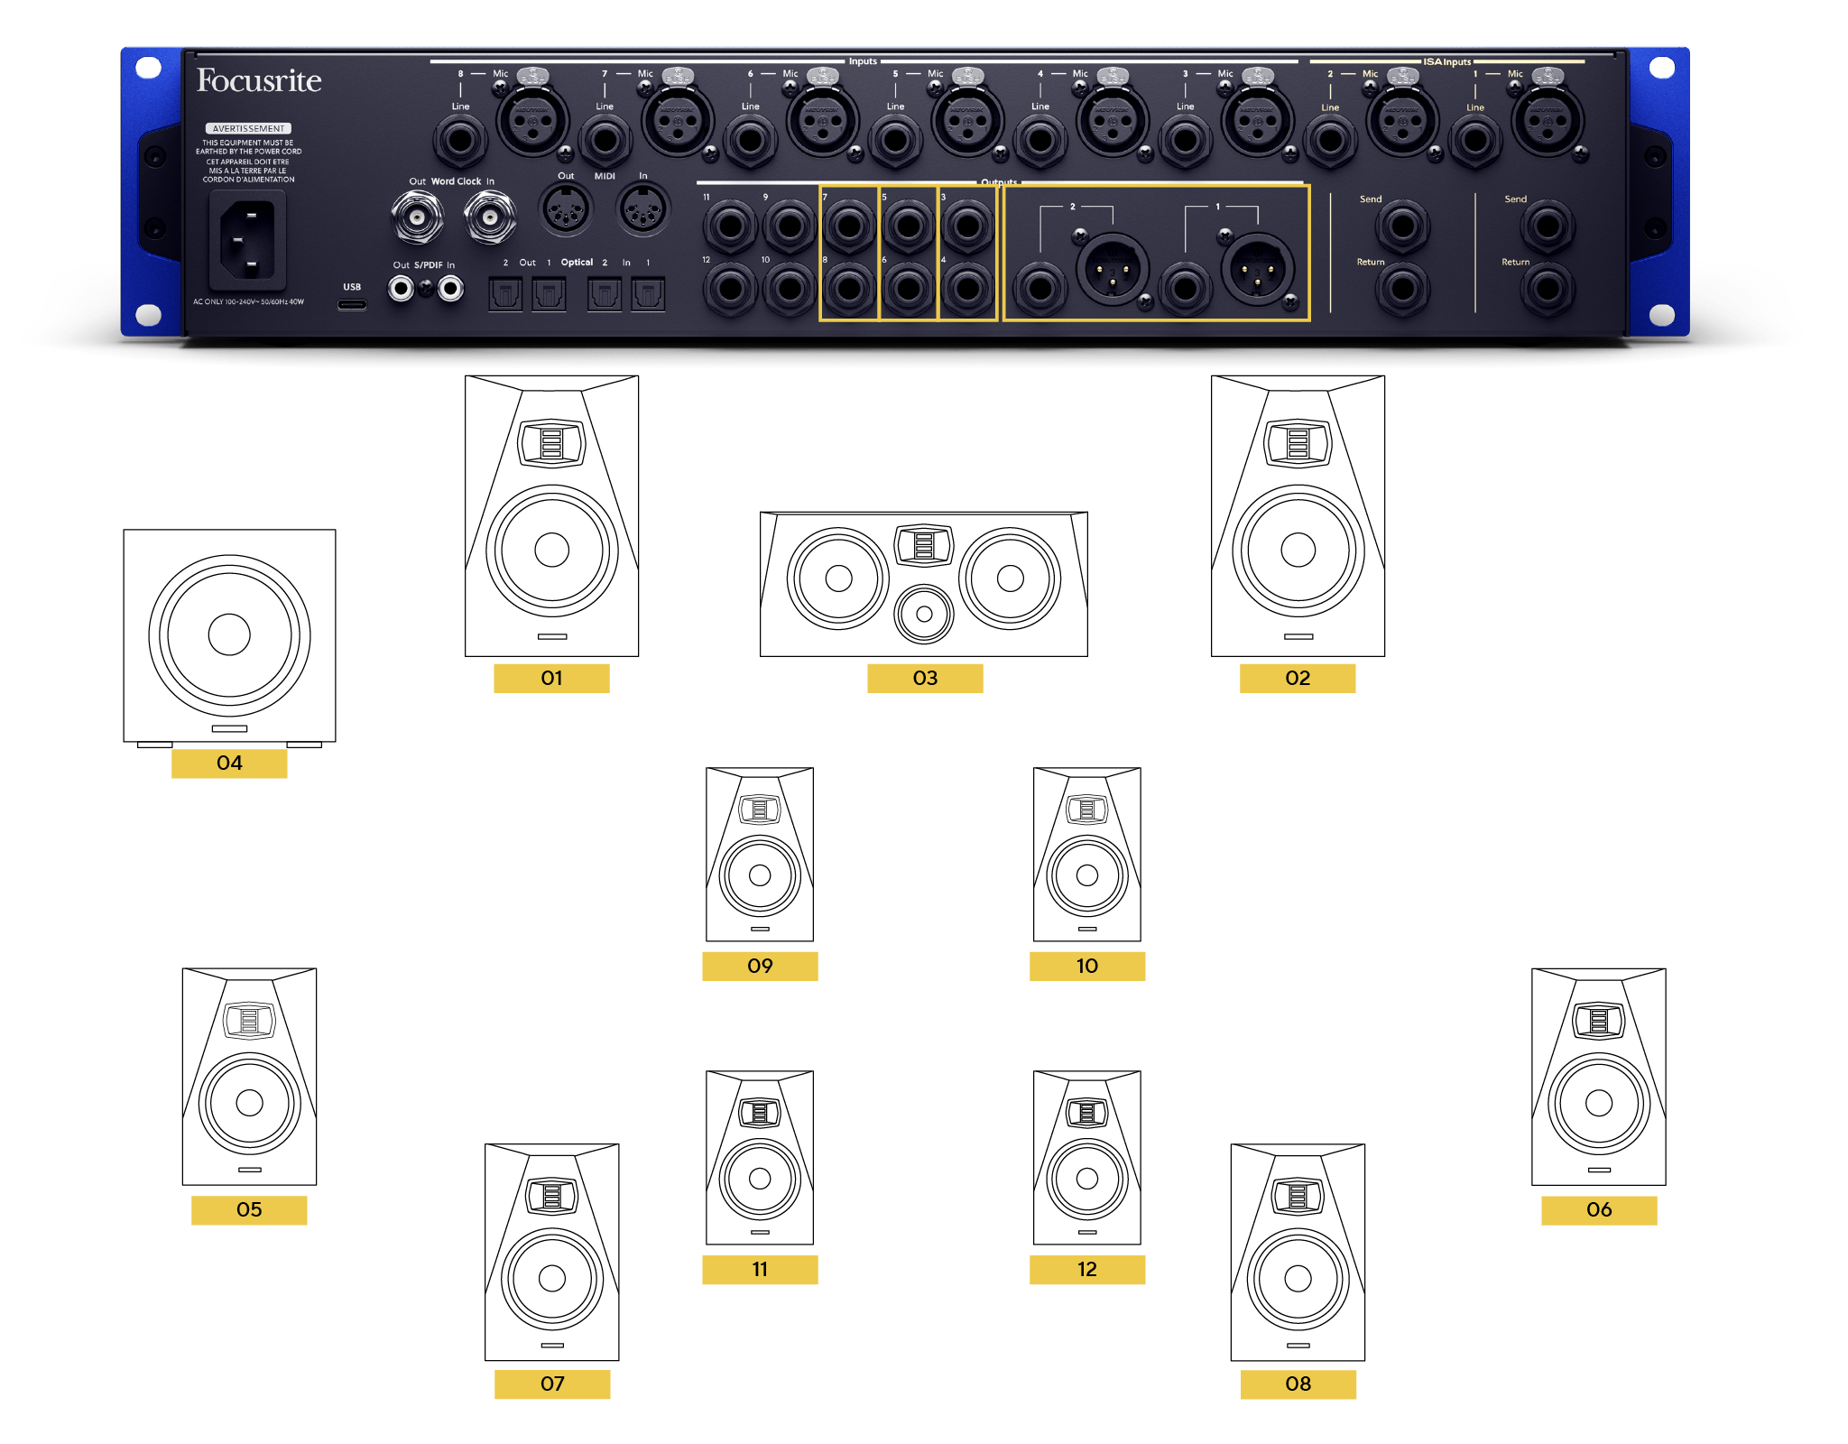Click the S/PDIF In RCA jack
Screen dimensions: 1848x1444
point(450,289)
